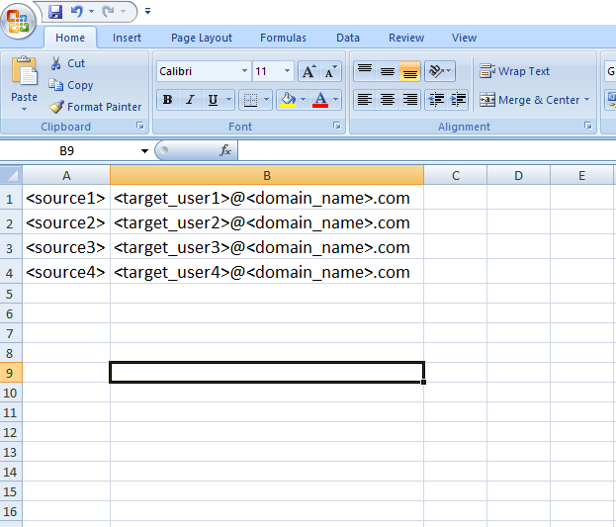
Task: Open the Clipboard dialog launcher
Action: (x=140, y=126)
